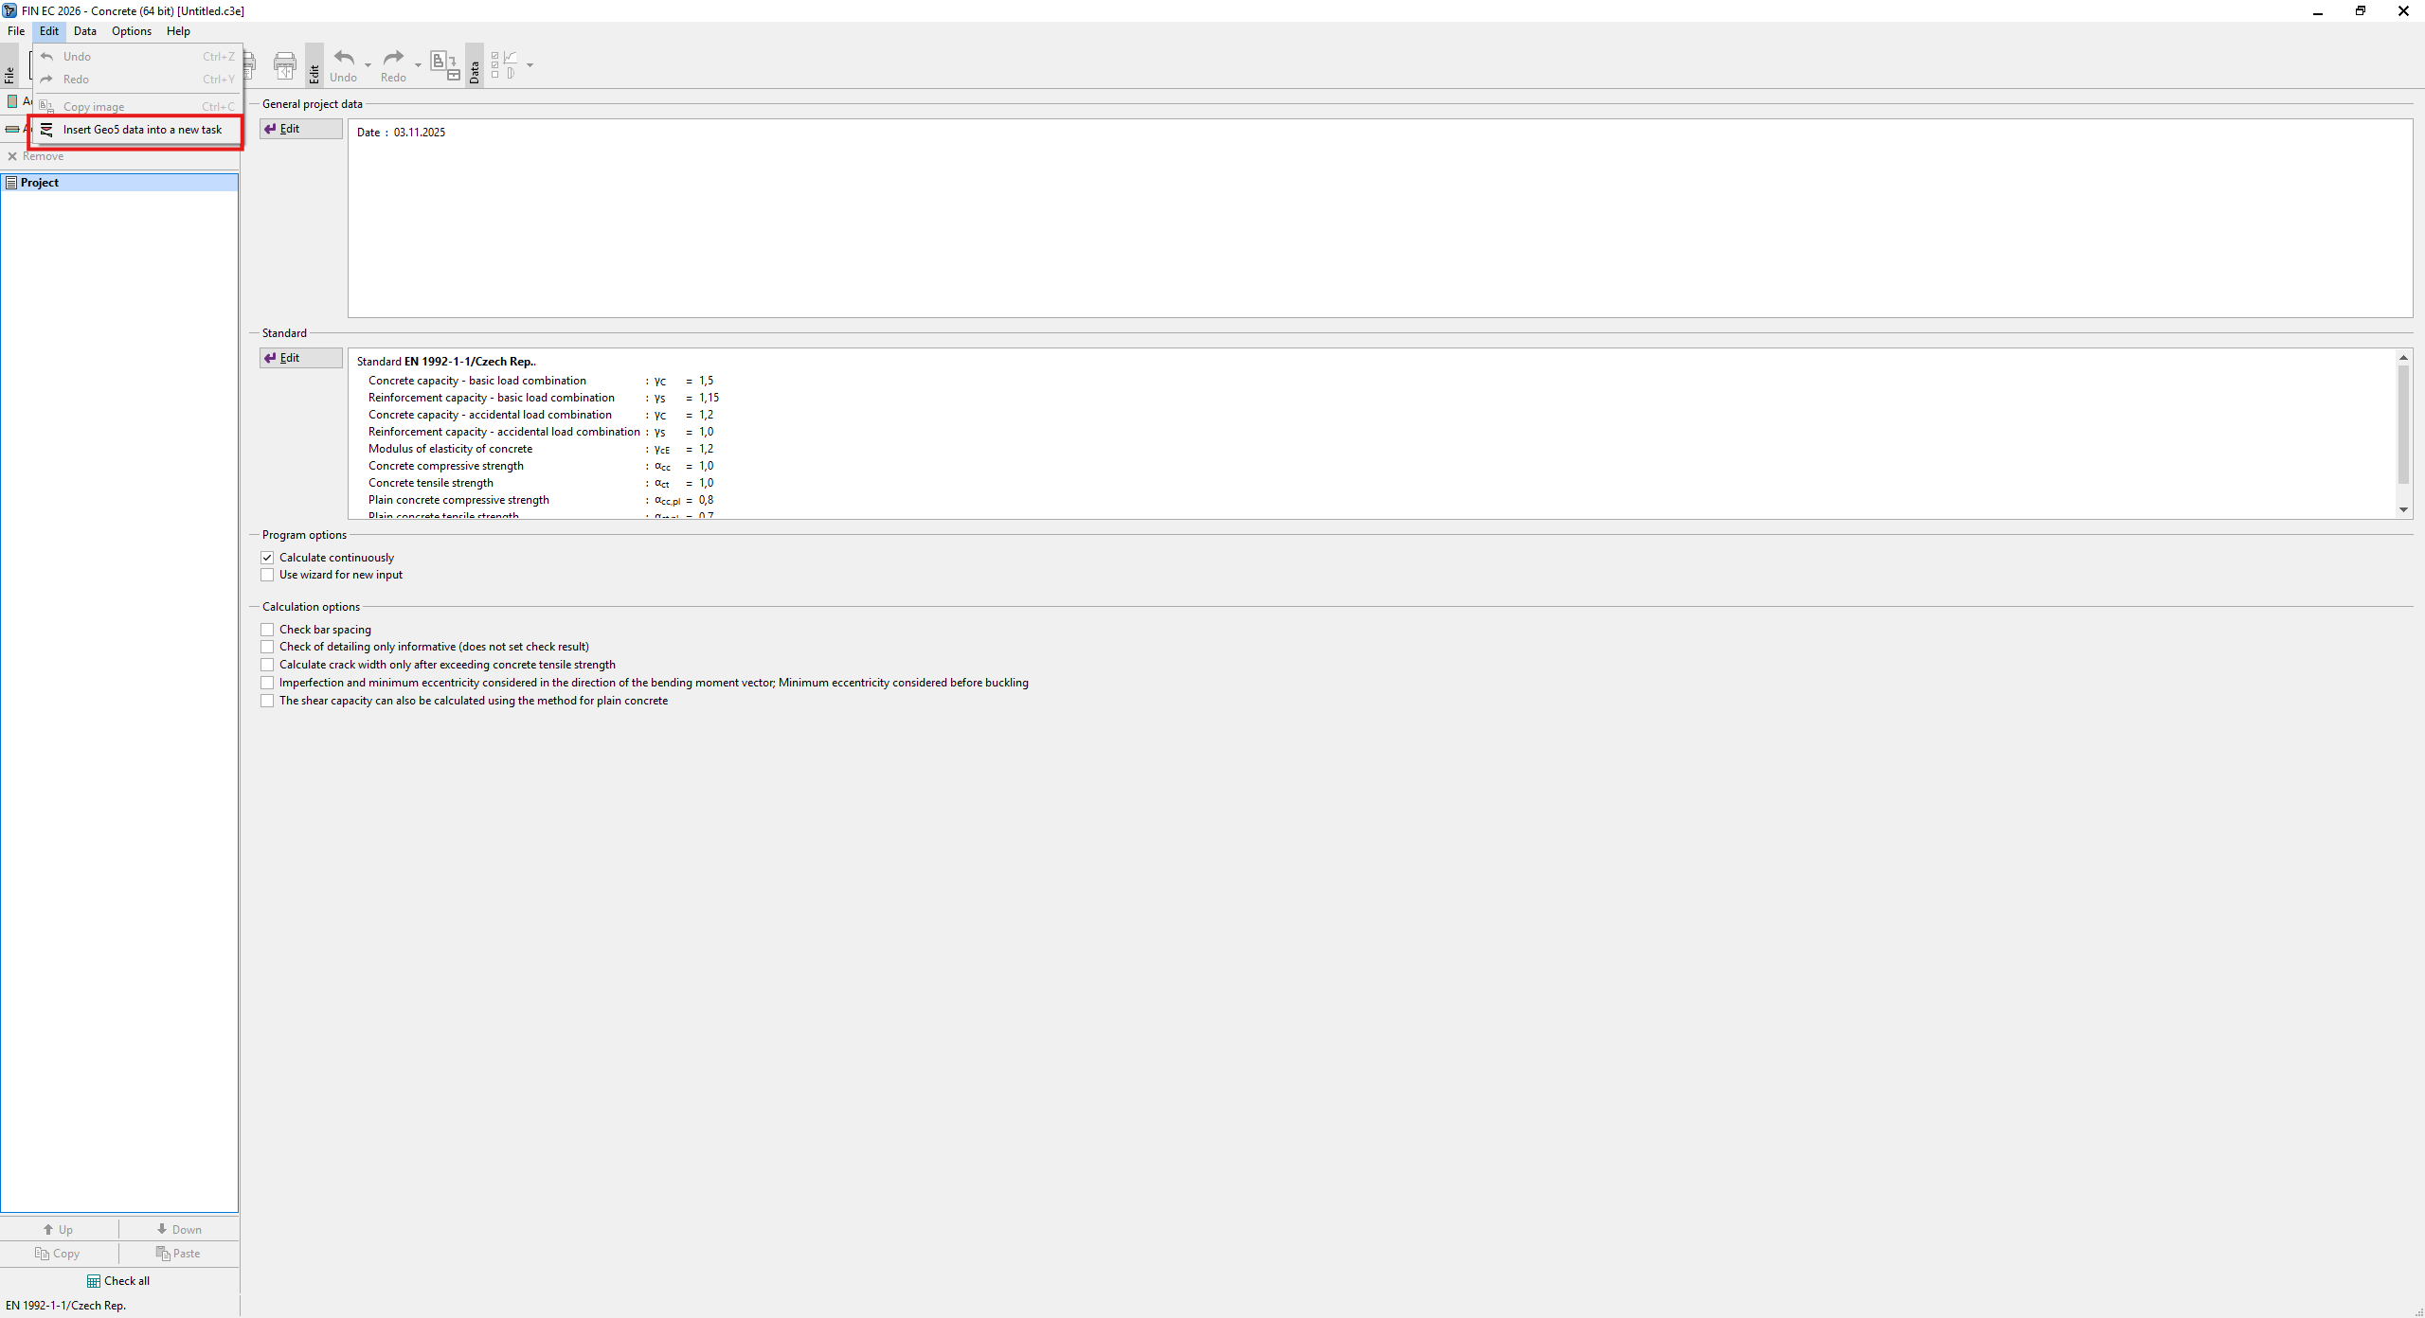Click the Undo toolbar arrow icon
This screenshot has height=1318, width=2425.
click(x=343, y=59)
